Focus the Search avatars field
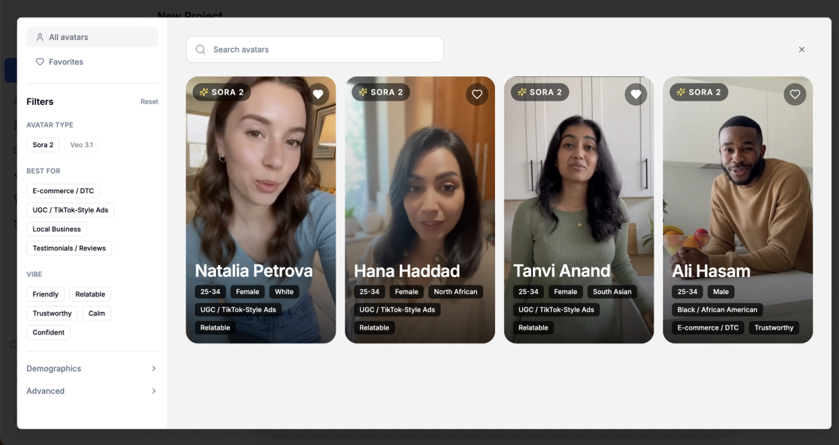This screenshot has height=445, width=839. point(315,50)
